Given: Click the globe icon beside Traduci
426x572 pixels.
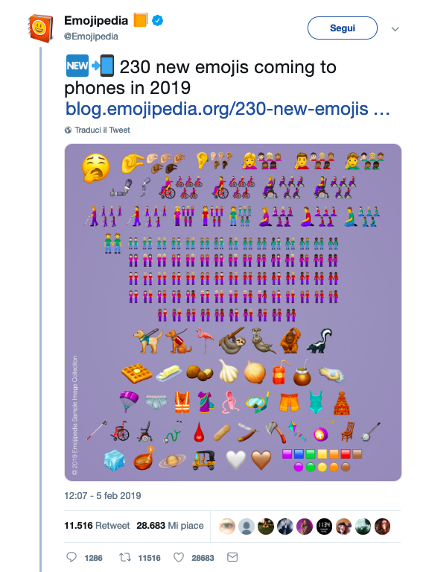Looking at the screenshot, I should 68,130.
